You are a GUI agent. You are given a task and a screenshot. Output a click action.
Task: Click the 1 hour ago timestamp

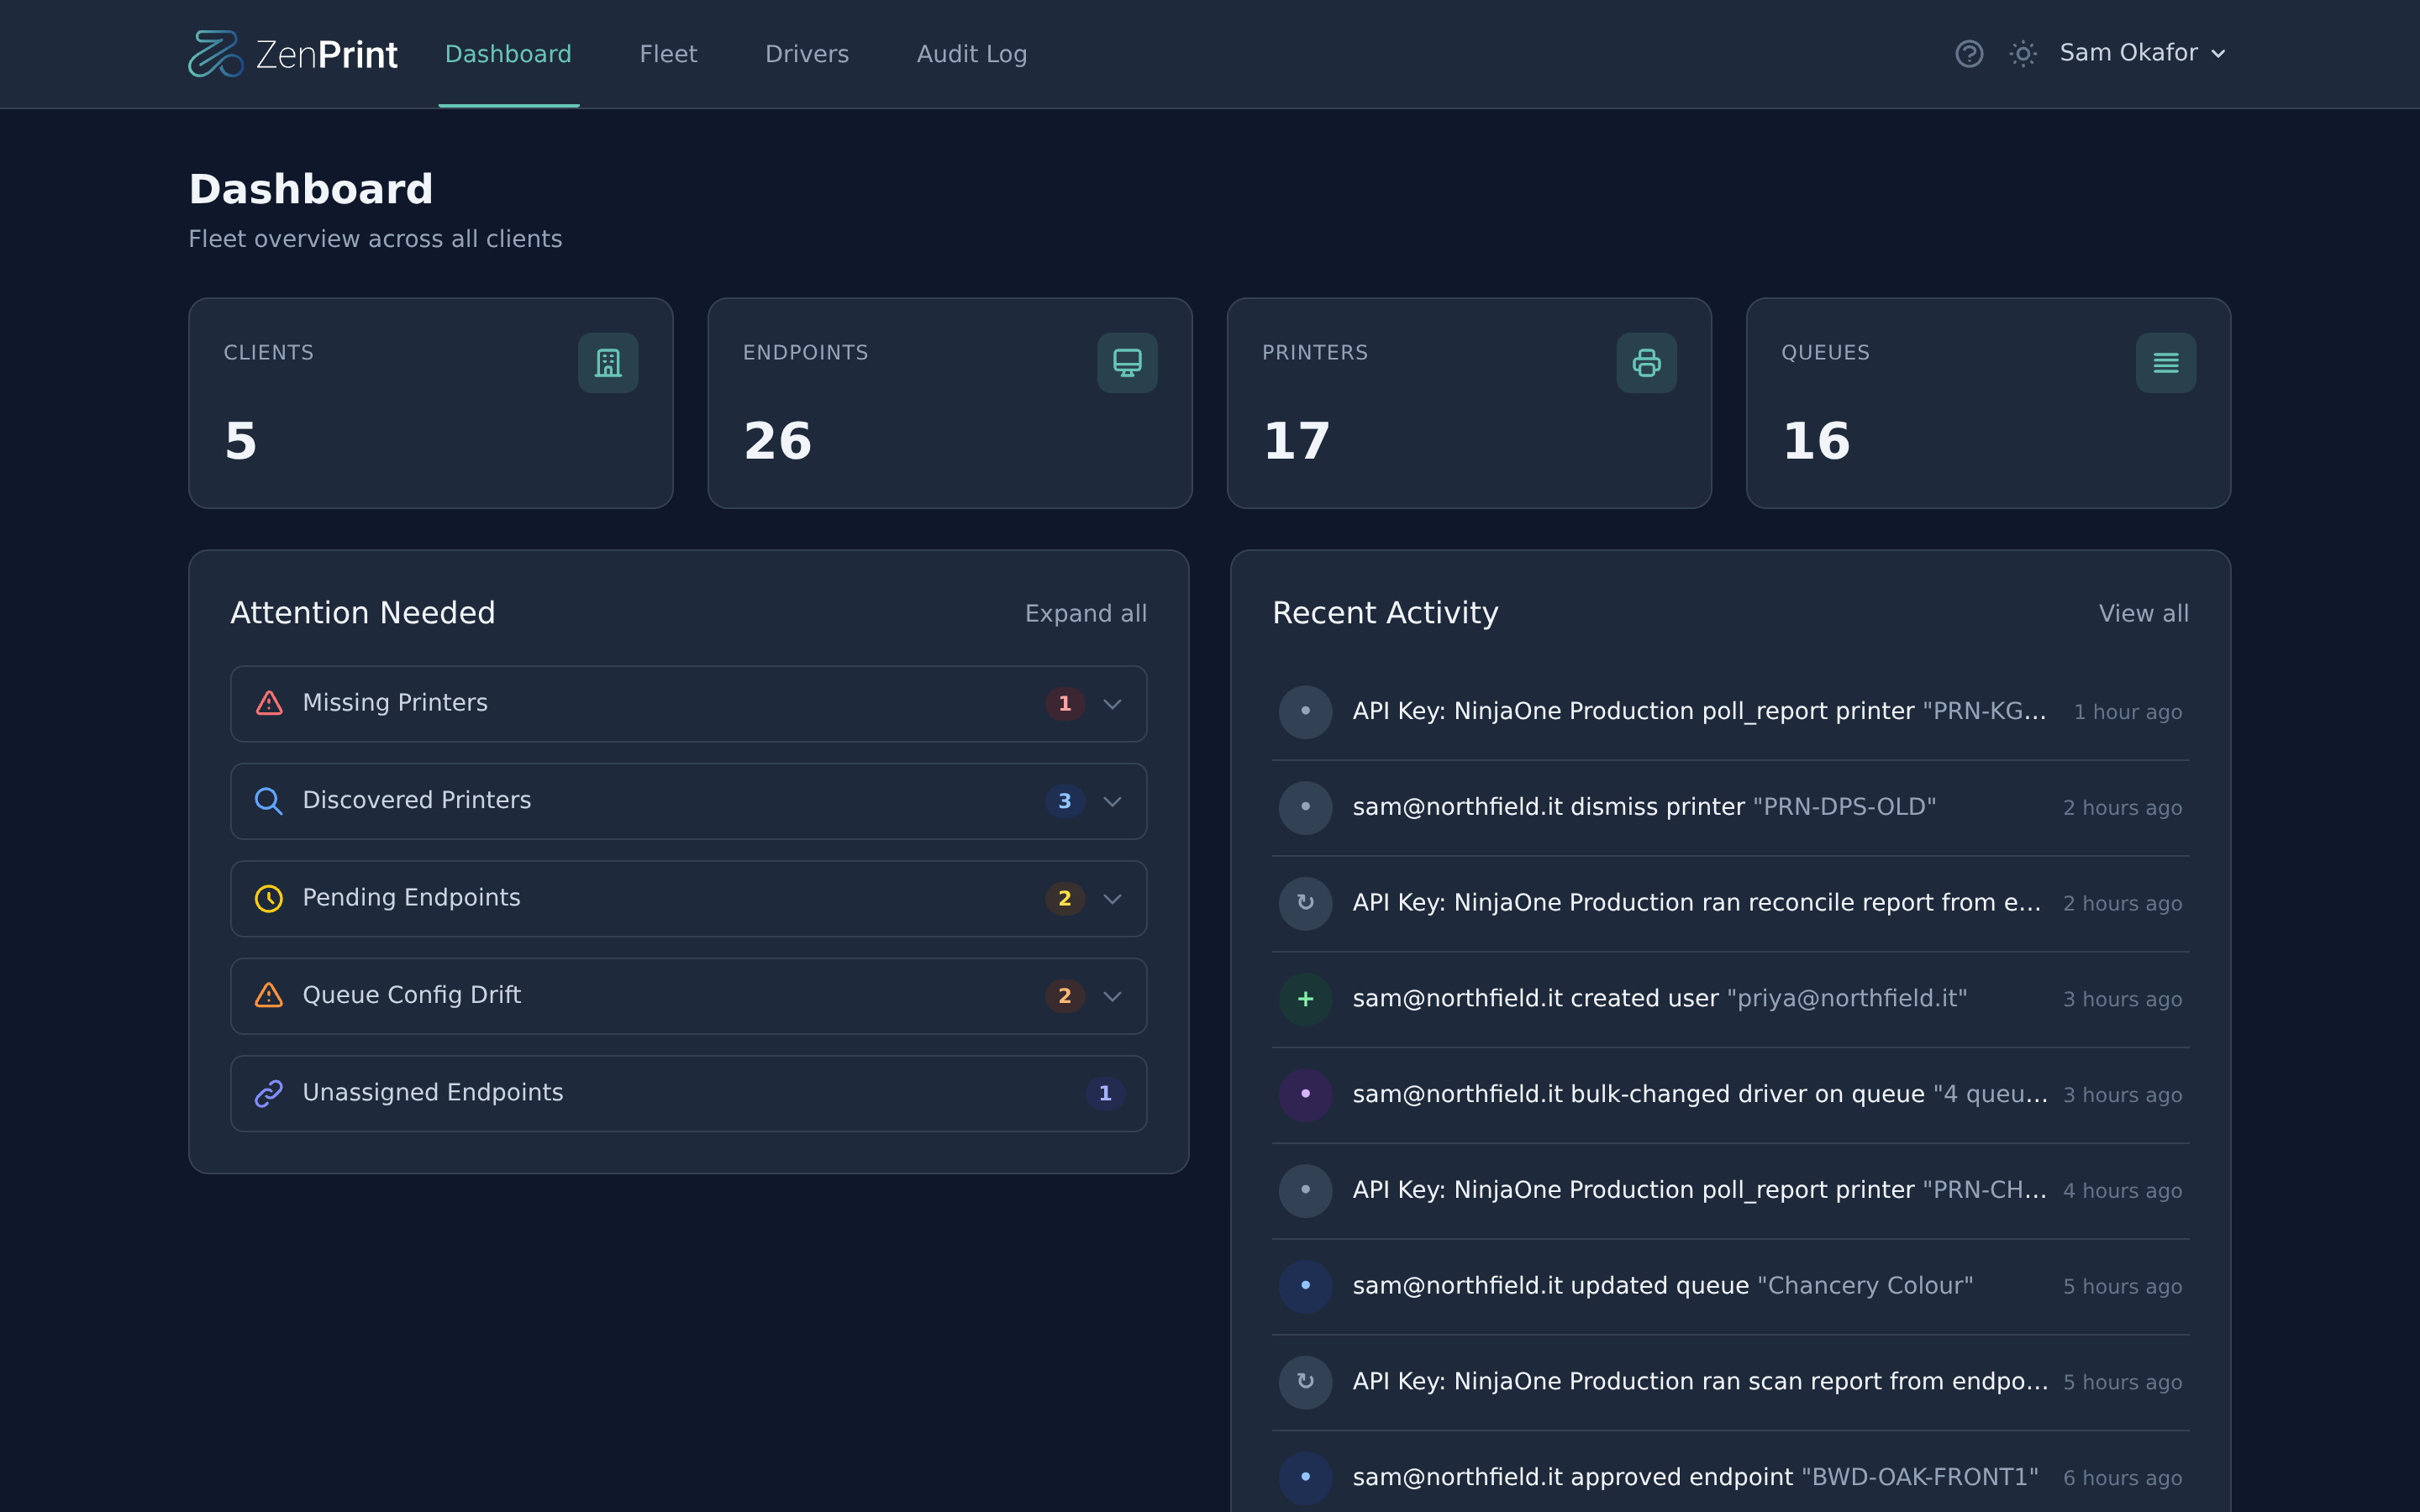click(2127, 712)
